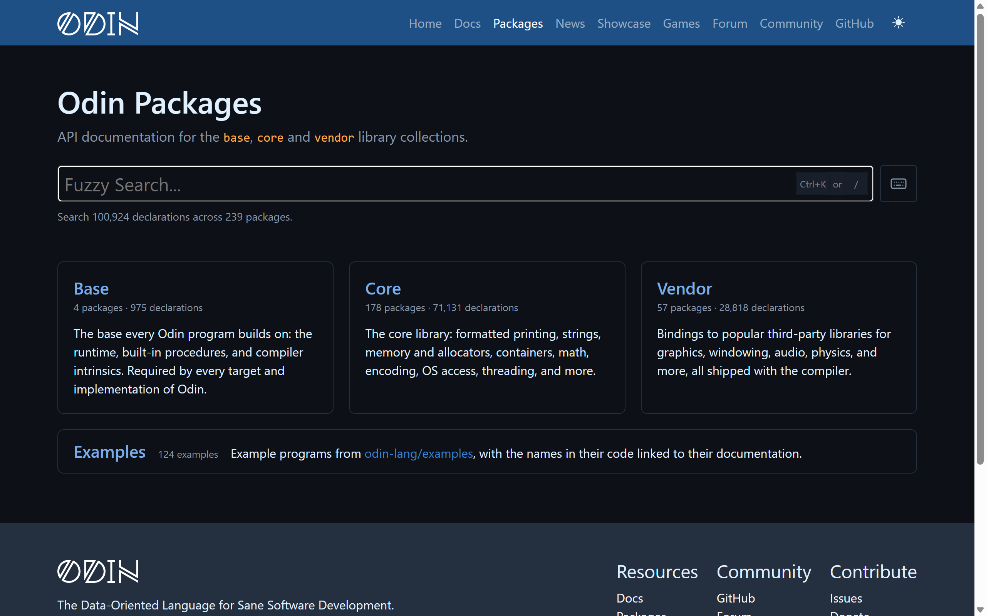
Task: Open the News navigation item
Action: click(x=570, y=23)
